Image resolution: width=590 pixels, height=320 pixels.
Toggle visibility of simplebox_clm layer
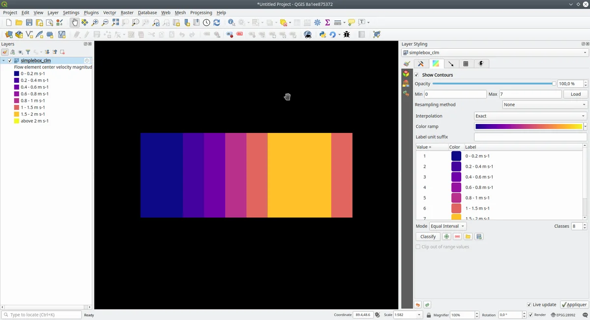pos(10,61)
